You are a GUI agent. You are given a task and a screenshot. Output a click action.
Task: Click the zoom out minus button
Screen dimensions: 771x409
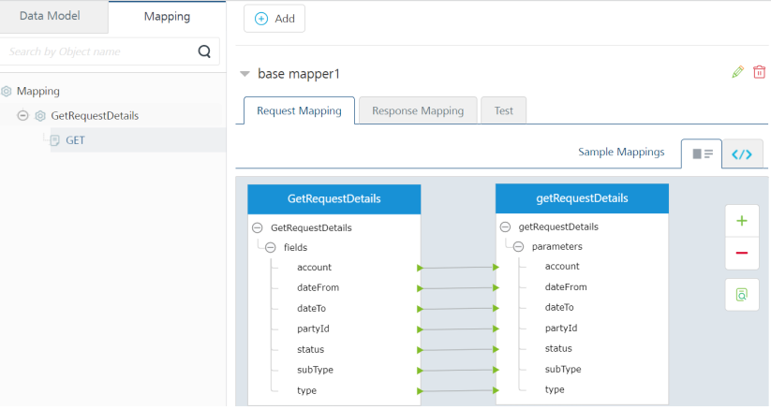coord(741,254)
